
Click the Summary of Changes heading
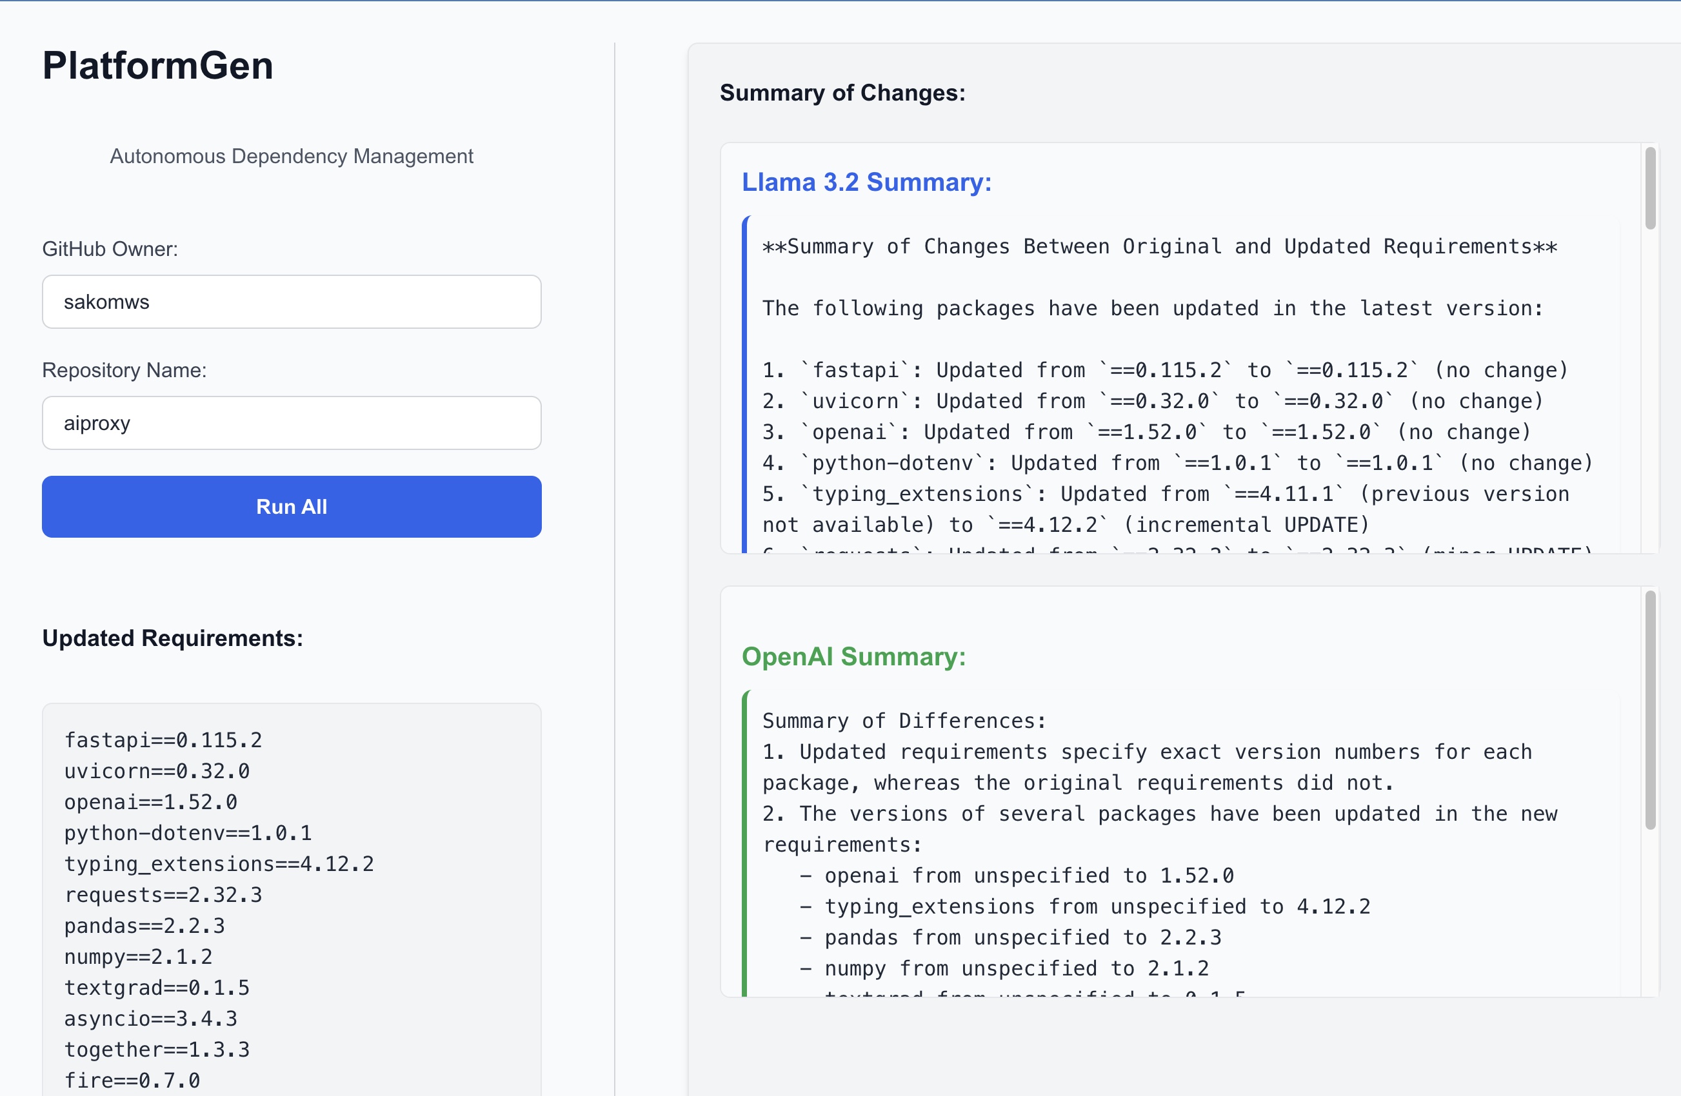pyautogui.click(x=842, y=92)
